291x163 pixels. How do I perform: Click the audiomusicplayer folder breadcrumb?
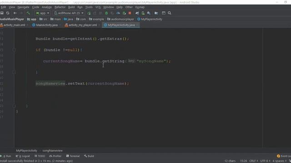click(x=120, y=19)
